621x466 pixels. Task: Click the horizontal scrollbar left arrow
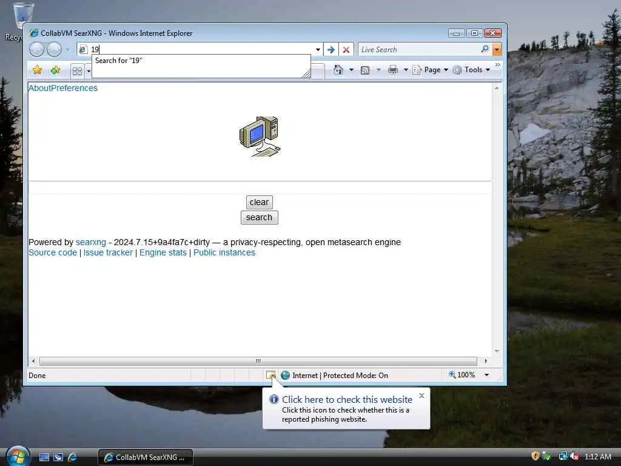[x=33, y=361]
